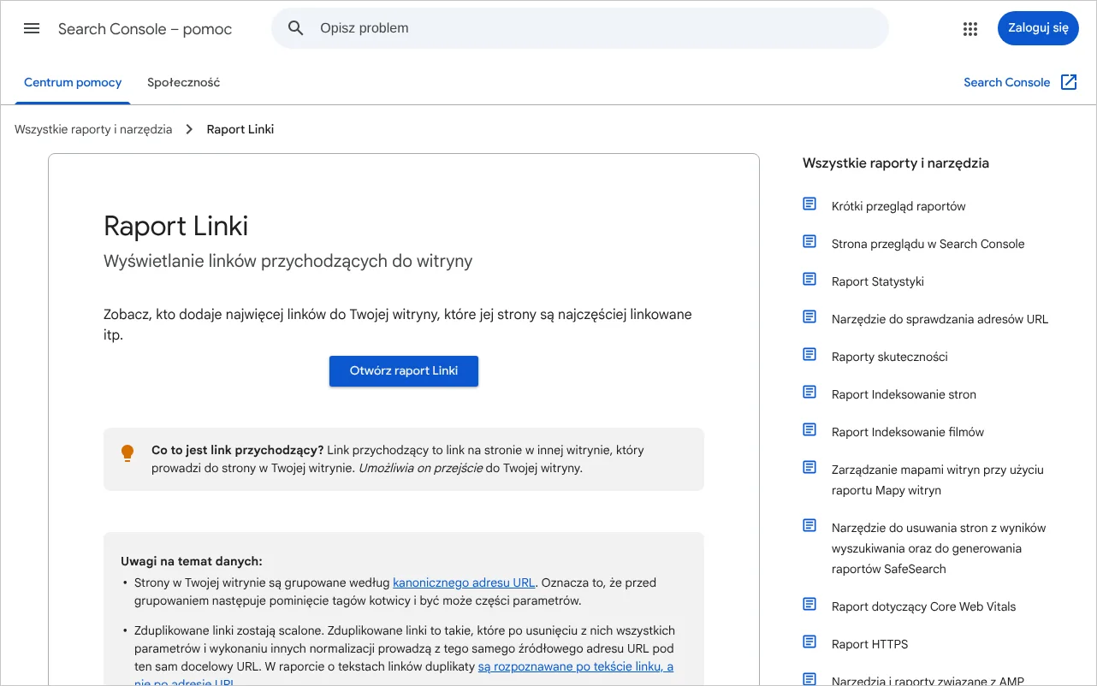
Task: Click document icon beside Raporty skuteczności
Action: 809,354
